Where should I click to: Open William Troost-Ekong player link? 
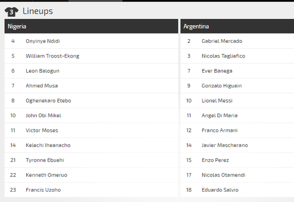click(x=52, y=56)
